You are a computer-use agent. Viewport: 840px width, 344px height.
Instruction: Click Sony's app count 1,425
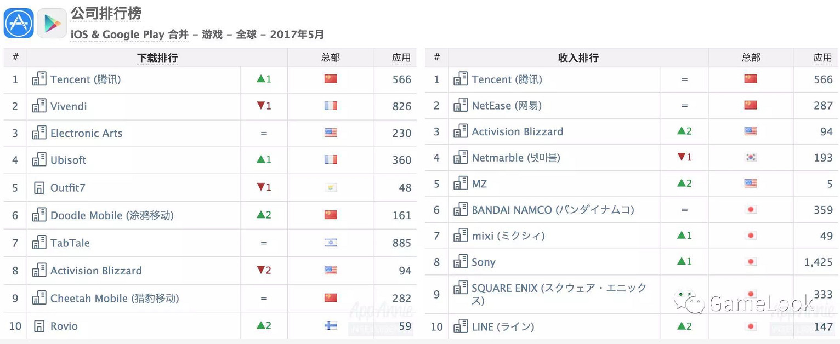(818, 262)
